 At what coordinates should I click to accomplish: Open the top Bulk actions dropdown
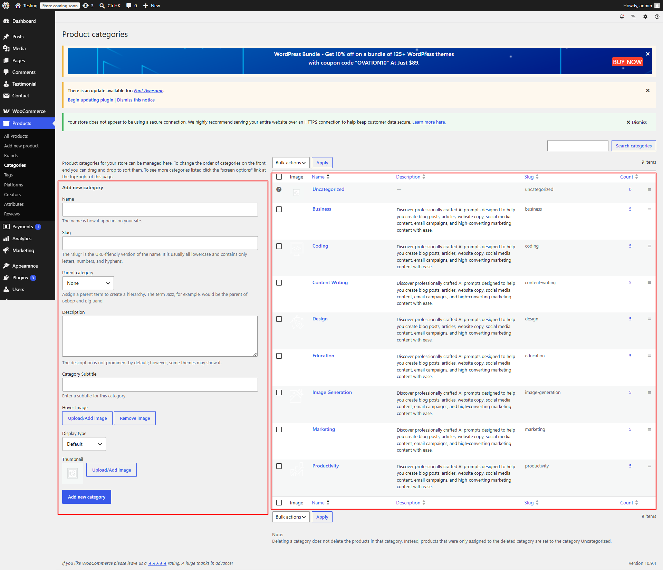tap(291, 163)
